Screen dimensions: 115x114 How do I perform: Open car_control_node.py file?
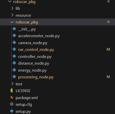coord(36,50)
